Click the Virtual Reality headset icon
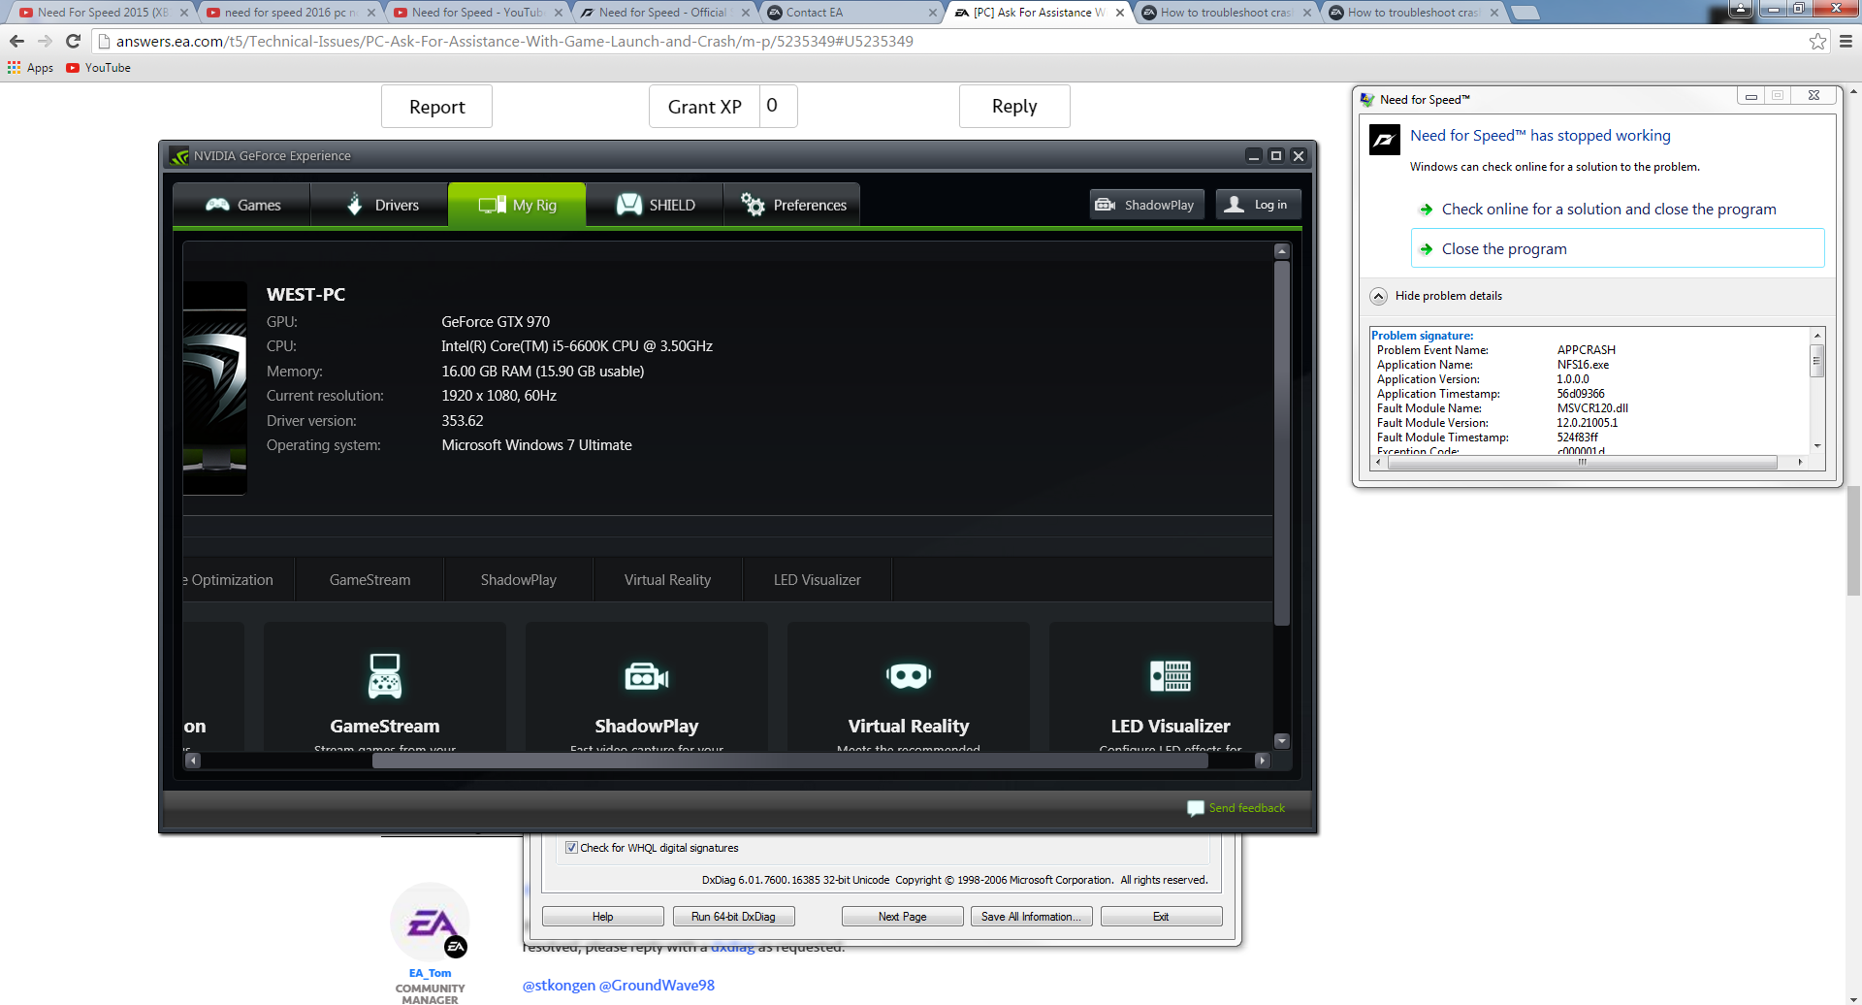The image size is (1862, 1005). (909, 676)
